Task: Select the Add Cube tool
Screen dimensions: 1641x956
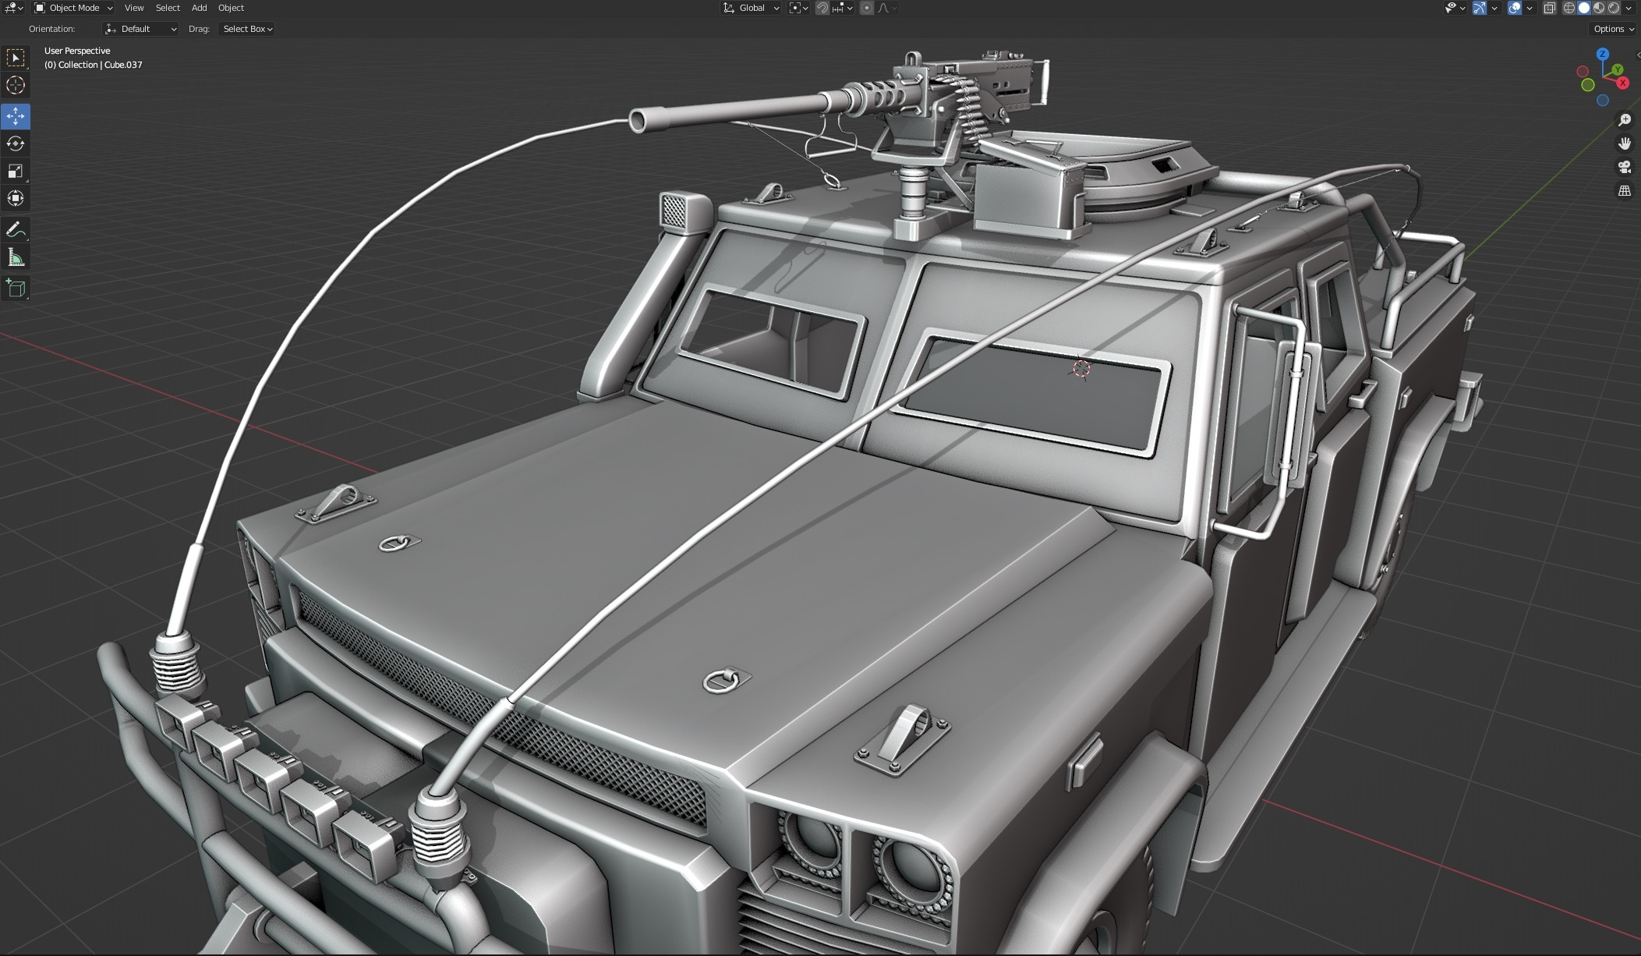Action: (x=16, y=288)
